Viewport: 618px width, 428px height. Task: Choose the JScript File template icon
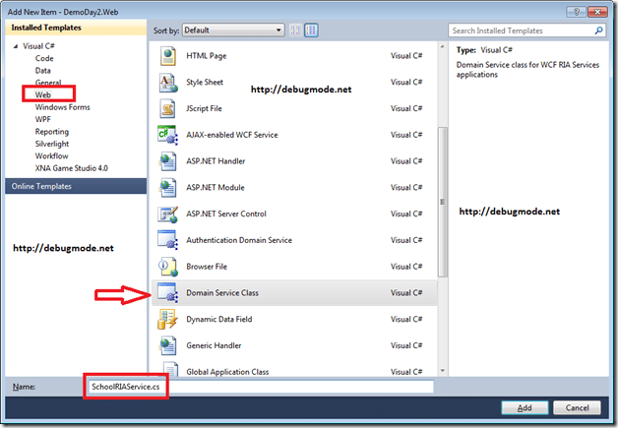(166, 107)
